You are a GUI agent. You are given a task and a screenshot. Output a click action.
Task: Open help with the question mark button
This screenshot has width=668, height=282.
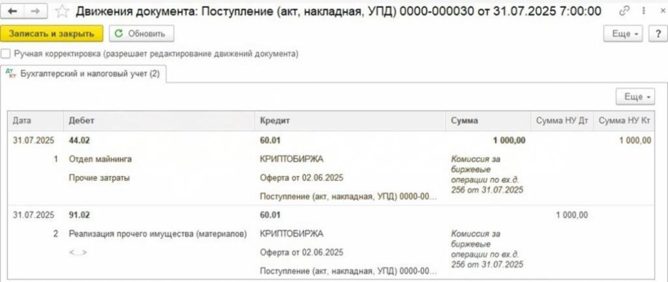coord(656,33)
